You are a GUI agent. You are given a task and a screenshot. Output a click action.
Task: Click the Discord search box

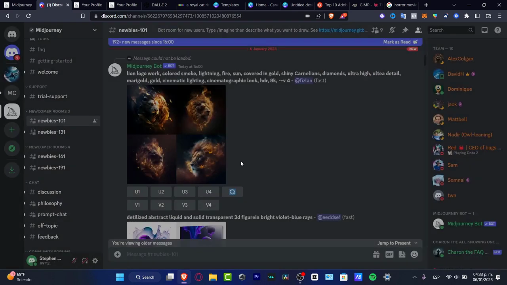[452, 30]
